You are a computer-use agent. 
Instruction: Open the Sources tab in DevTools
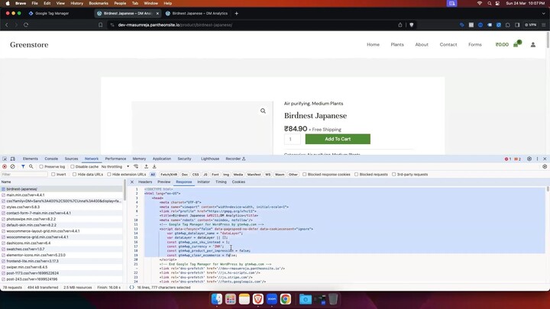pyautogui.click(x=71, y=159)
